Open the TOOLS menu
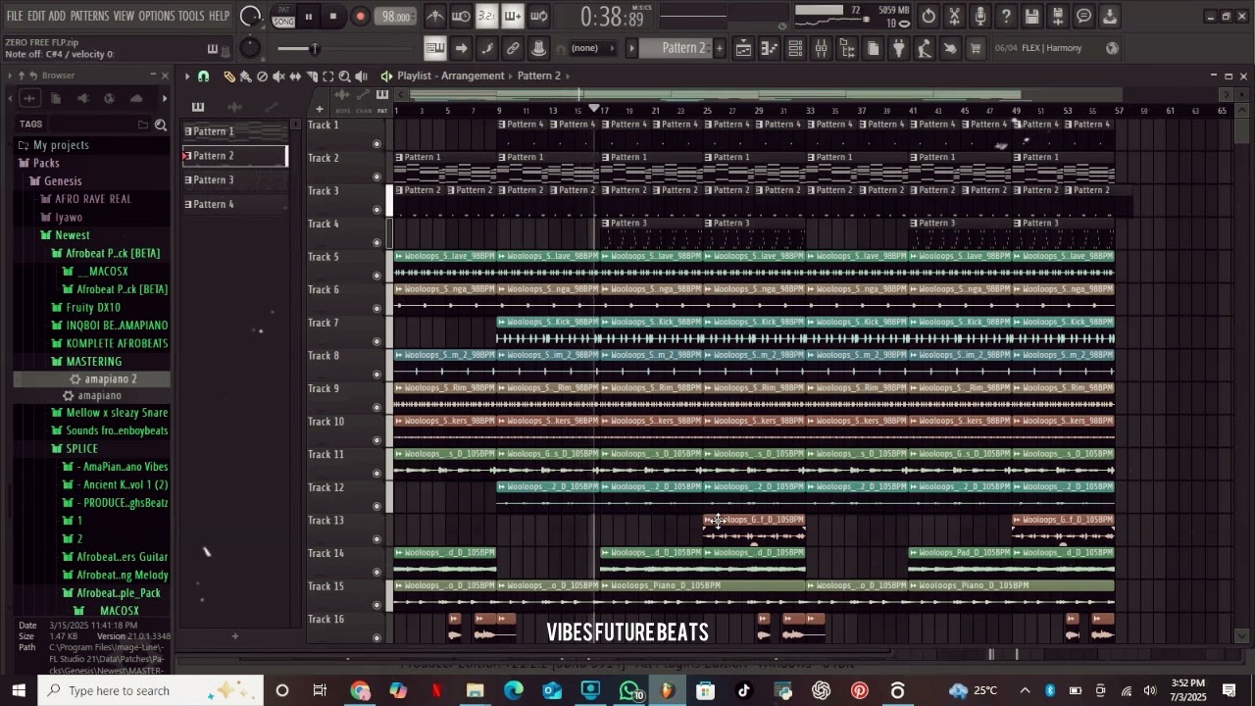 tap(191, 16)
